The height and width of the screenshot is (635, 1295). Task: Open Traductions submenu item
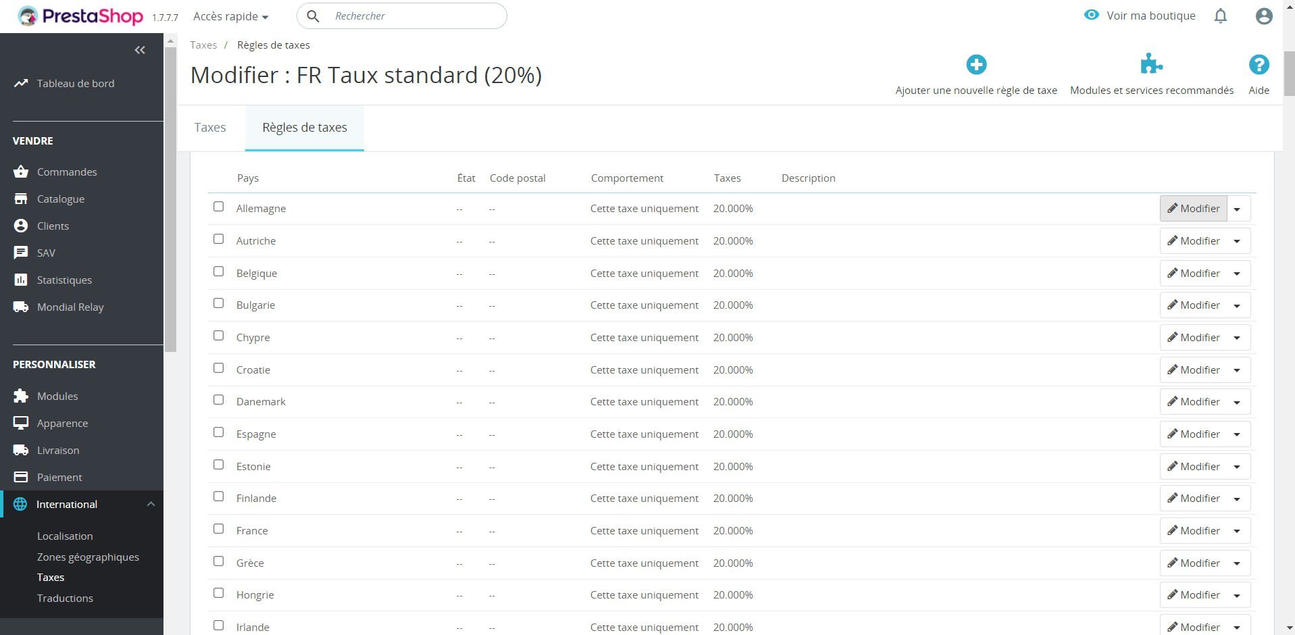[65, 598]
